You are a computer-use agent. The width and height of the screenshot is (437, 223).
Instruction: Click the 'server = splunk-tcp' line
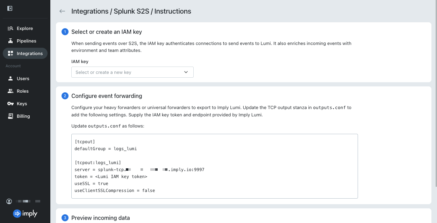tap(139, 170)
